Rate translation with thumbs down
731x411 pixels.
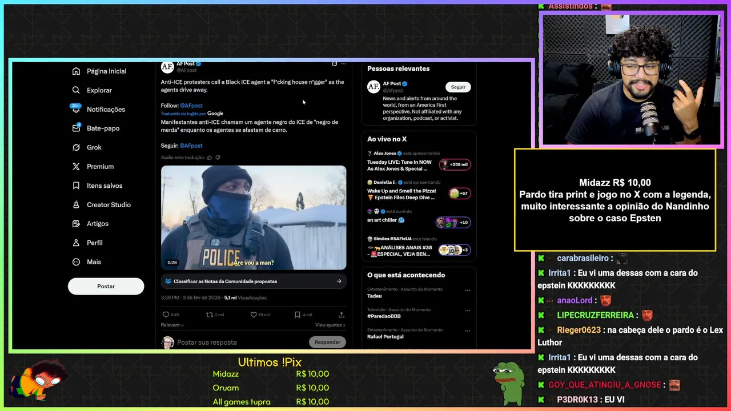pyautogui.click(x=218, y=158)
